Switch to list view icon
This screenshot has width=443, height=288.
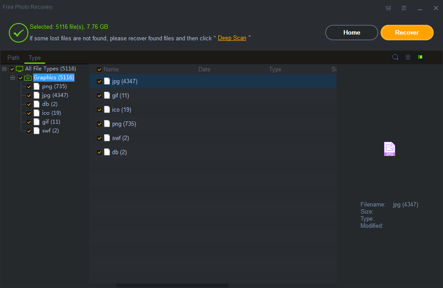(x=408, y=57)
